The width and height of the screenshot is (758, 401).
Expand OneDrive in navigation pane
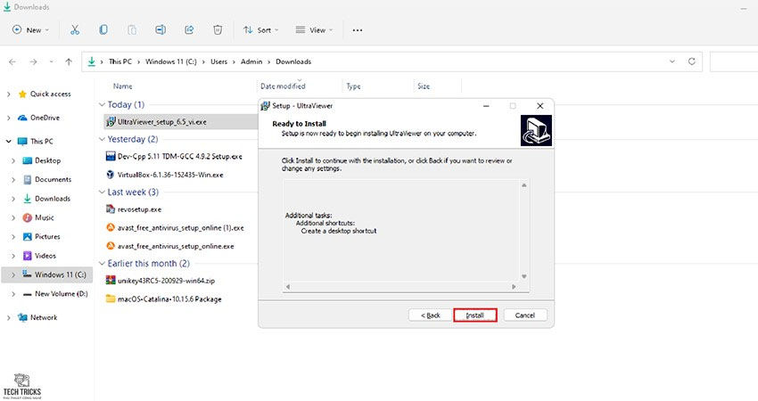[9, 118]
